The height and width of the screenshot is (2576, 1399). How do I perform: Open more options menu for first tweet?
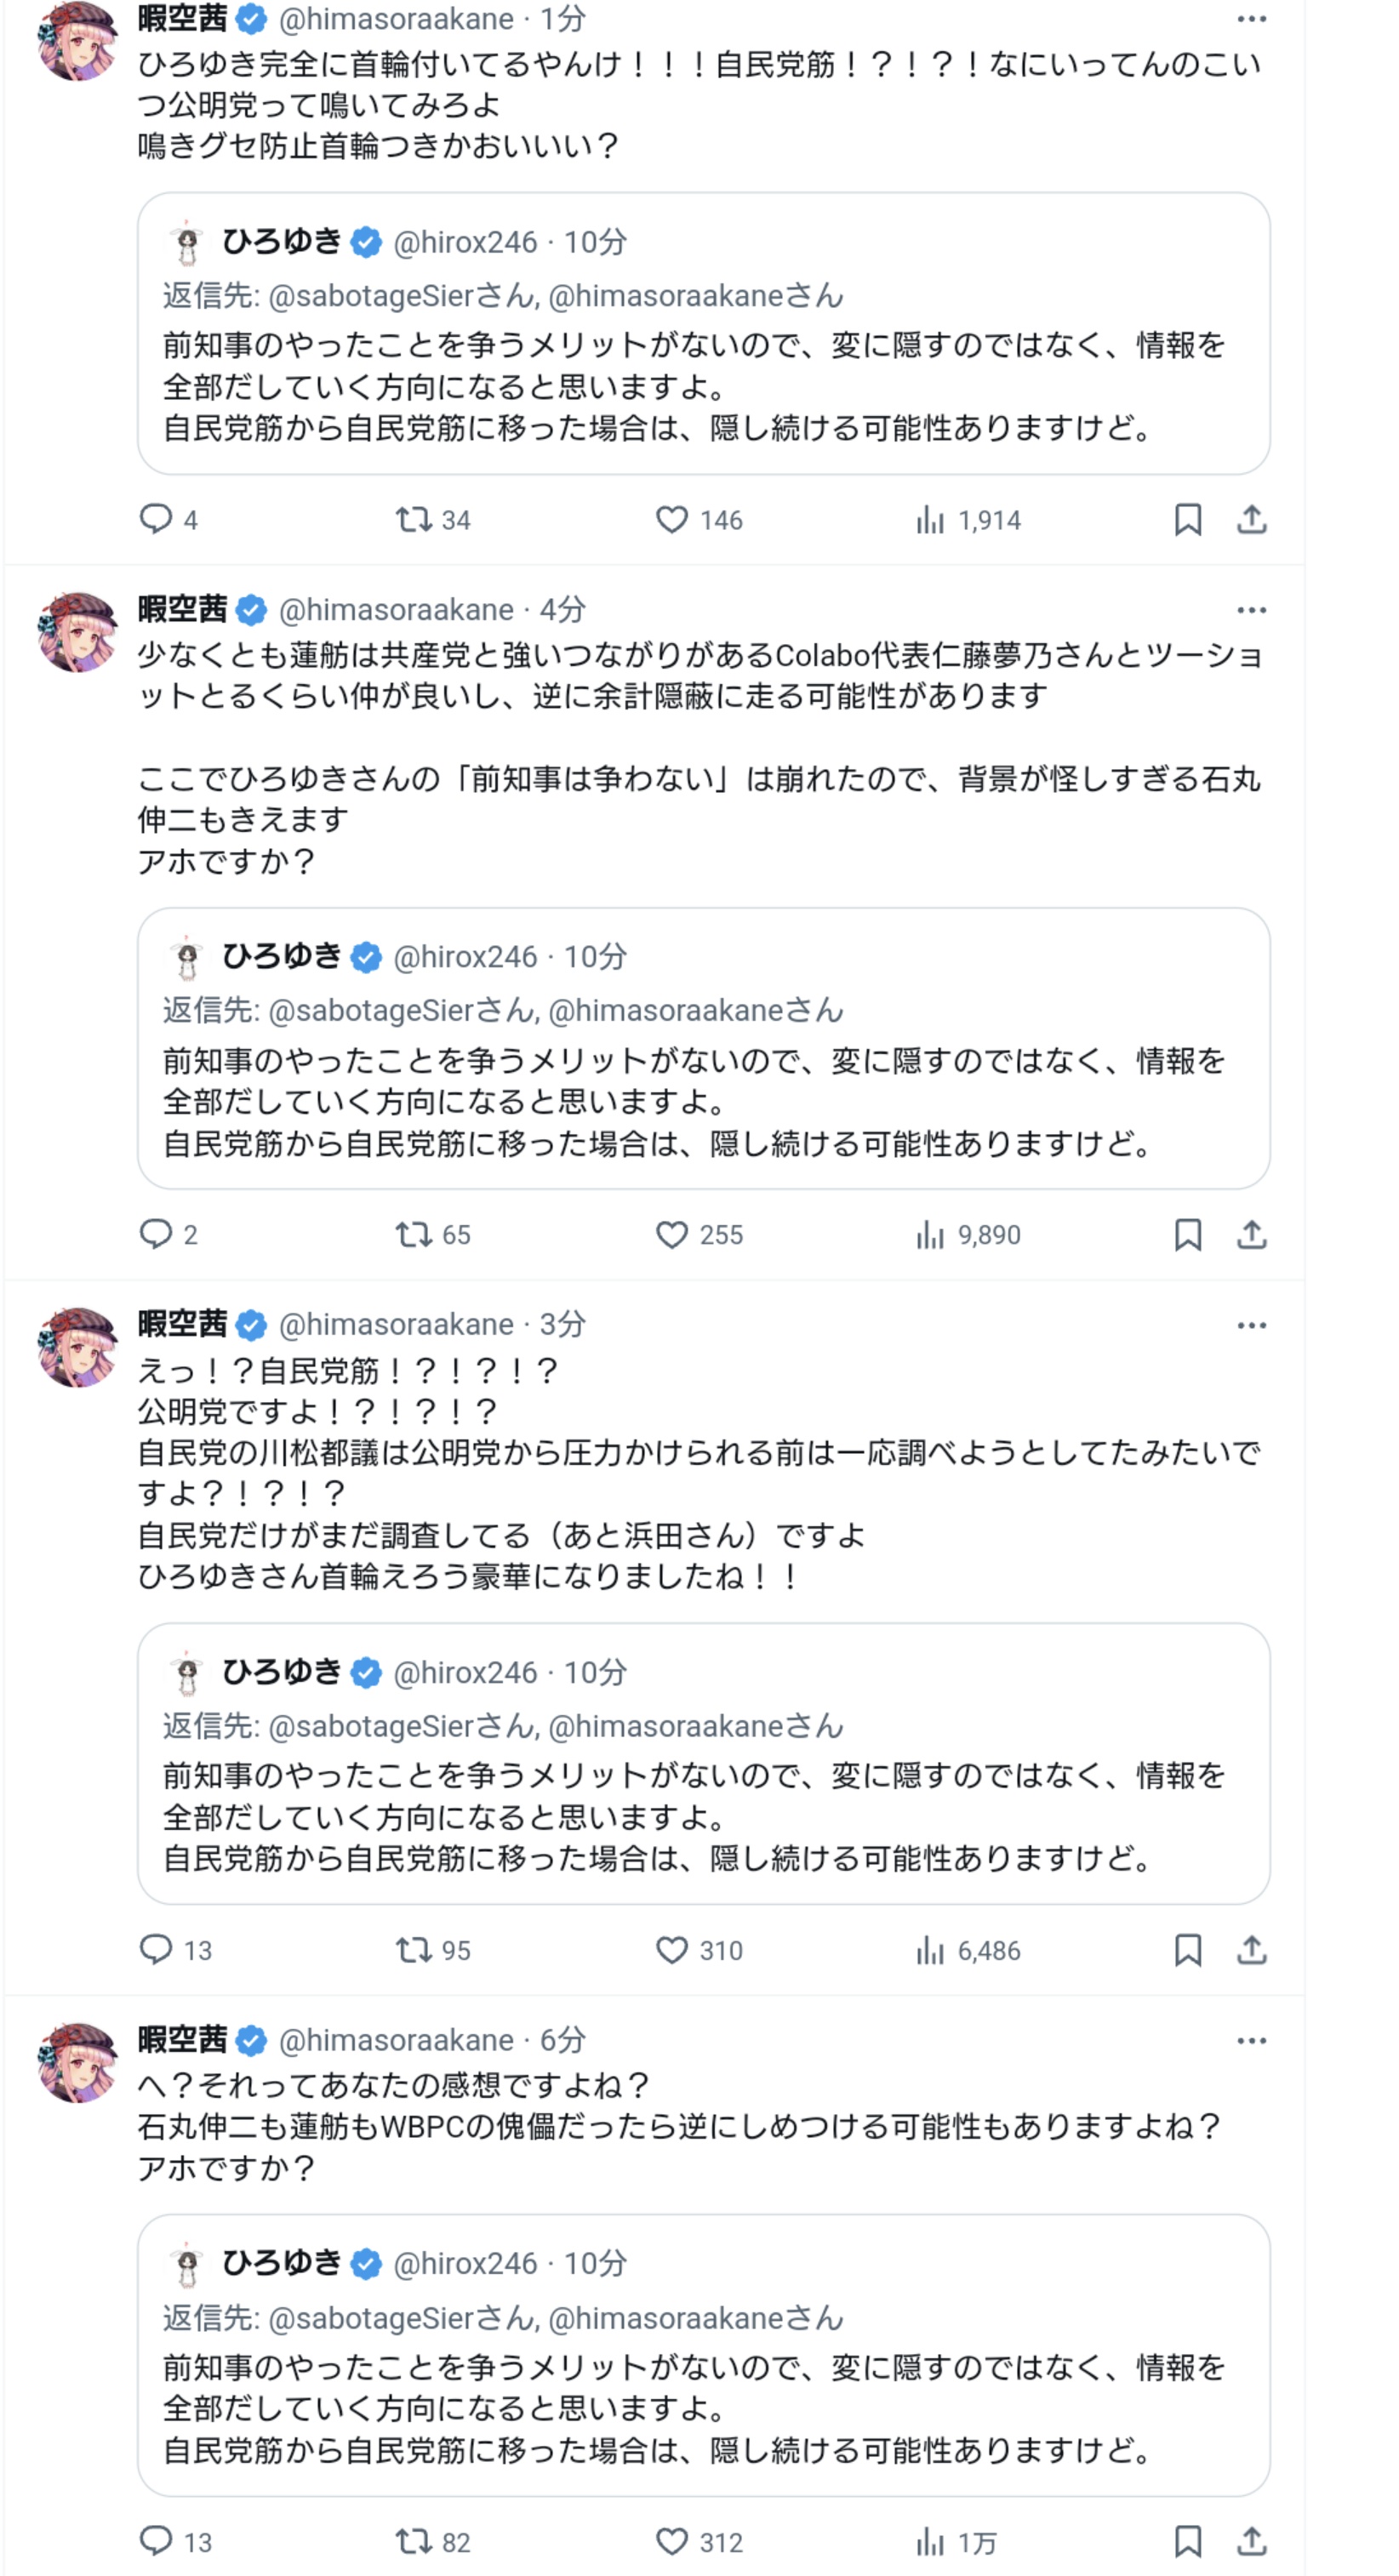pos(1251,19)
